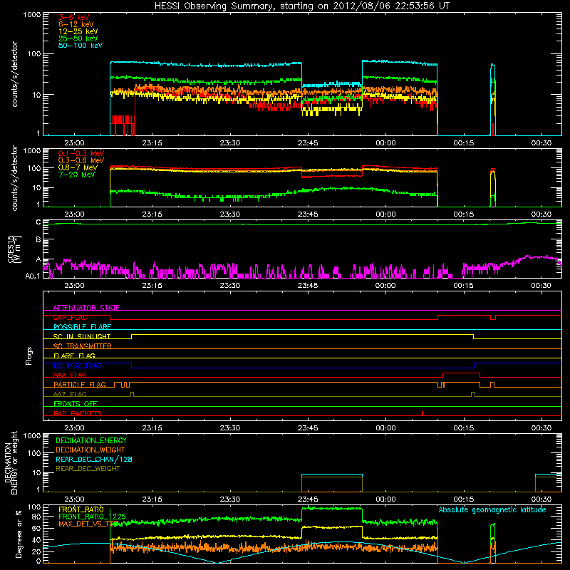570x570 pixels.
Task: Click the 23:45 tick under the GOES panel
Action: (308, 286)
